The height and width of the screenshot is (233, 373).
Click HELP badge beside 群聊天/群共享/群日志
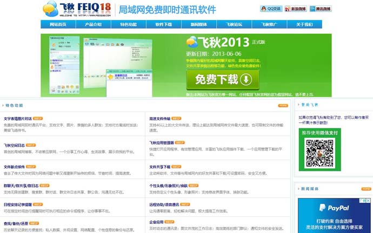44,186
